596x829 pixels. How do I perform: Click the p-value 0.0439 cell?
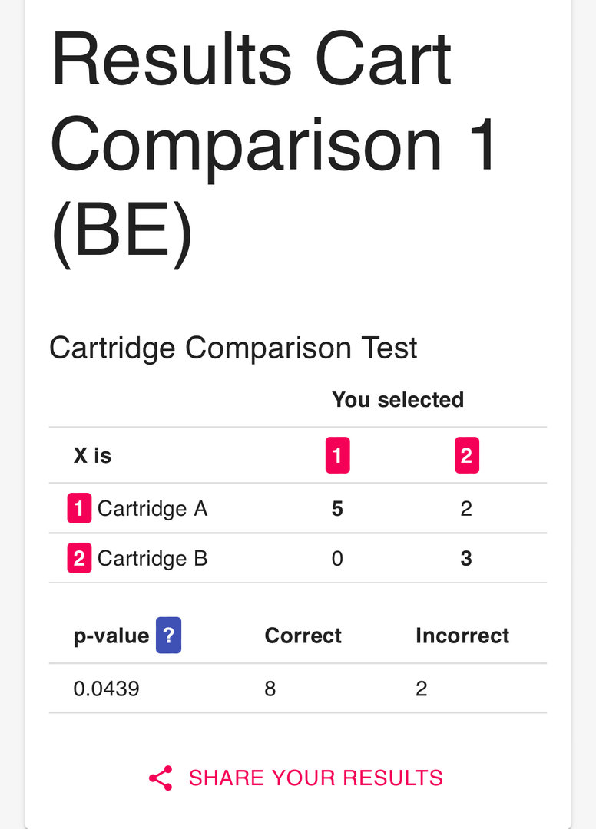[107, 689]
